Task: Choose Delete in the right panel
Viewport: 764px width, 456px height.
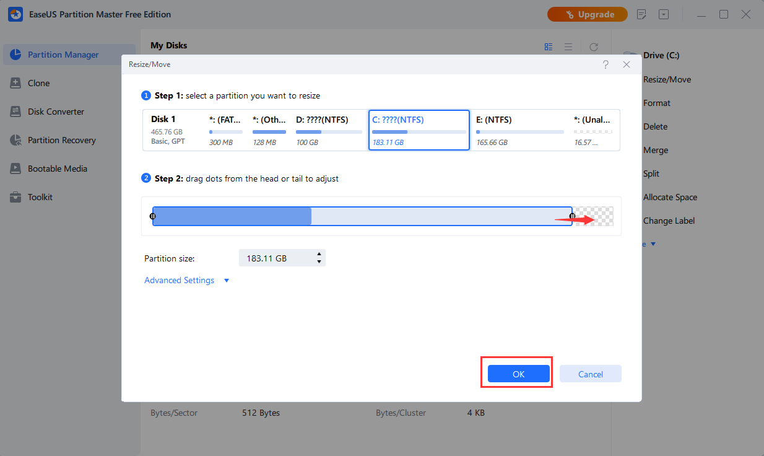Action: tap(656, 126)
